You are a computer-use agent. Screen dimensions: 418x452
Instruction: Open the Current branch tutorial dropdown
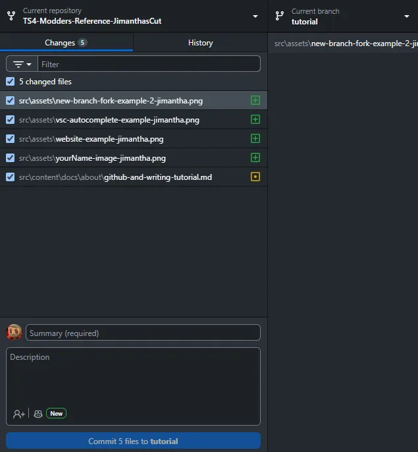pos(343,16)
